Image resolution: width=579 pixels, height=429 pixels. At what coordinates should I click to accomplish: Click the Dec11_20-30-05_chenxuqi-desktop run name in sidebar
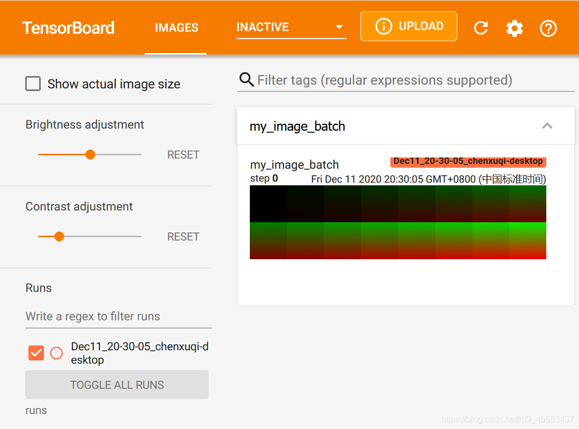click(x=139, y=353)
